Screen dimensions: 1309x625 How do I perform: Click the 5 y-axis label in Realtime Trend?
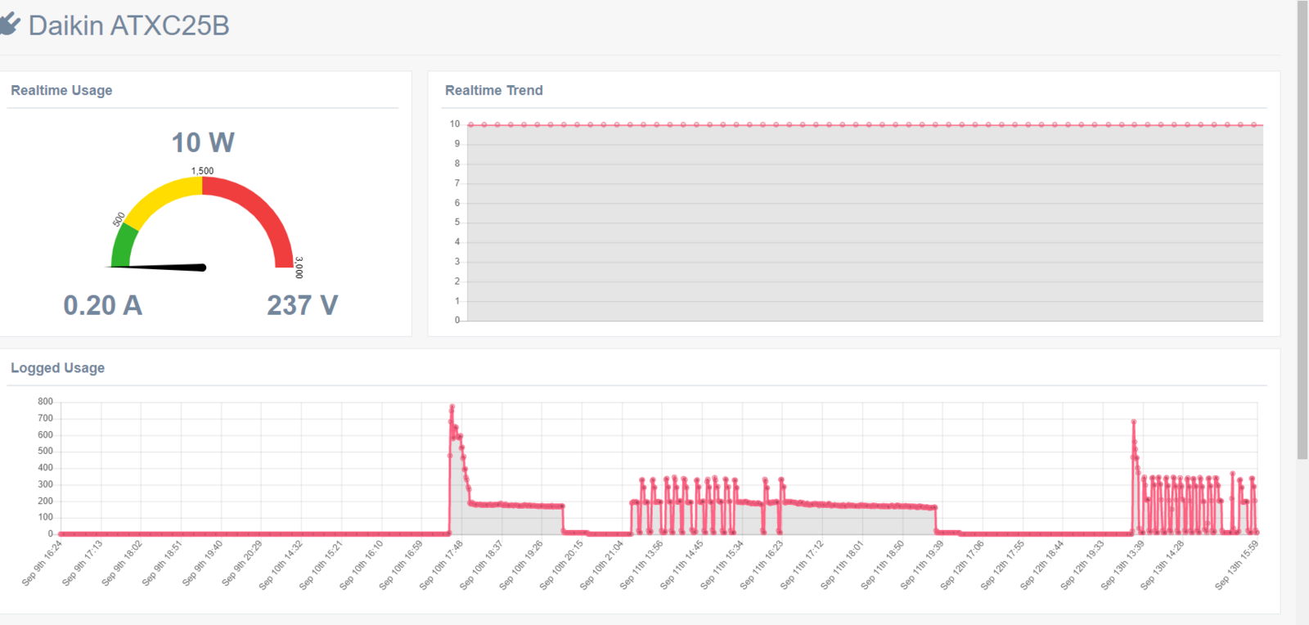click(x=457, y=223)
